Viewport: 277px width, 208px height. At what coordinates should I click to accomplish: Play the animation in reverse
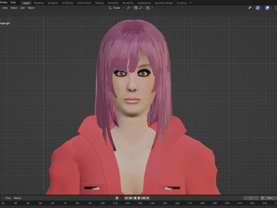pyautogui.click(x=135, y=198)
